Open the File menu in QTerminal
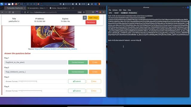The height and width of the screenshot is (107, 191). pos(110,10)
